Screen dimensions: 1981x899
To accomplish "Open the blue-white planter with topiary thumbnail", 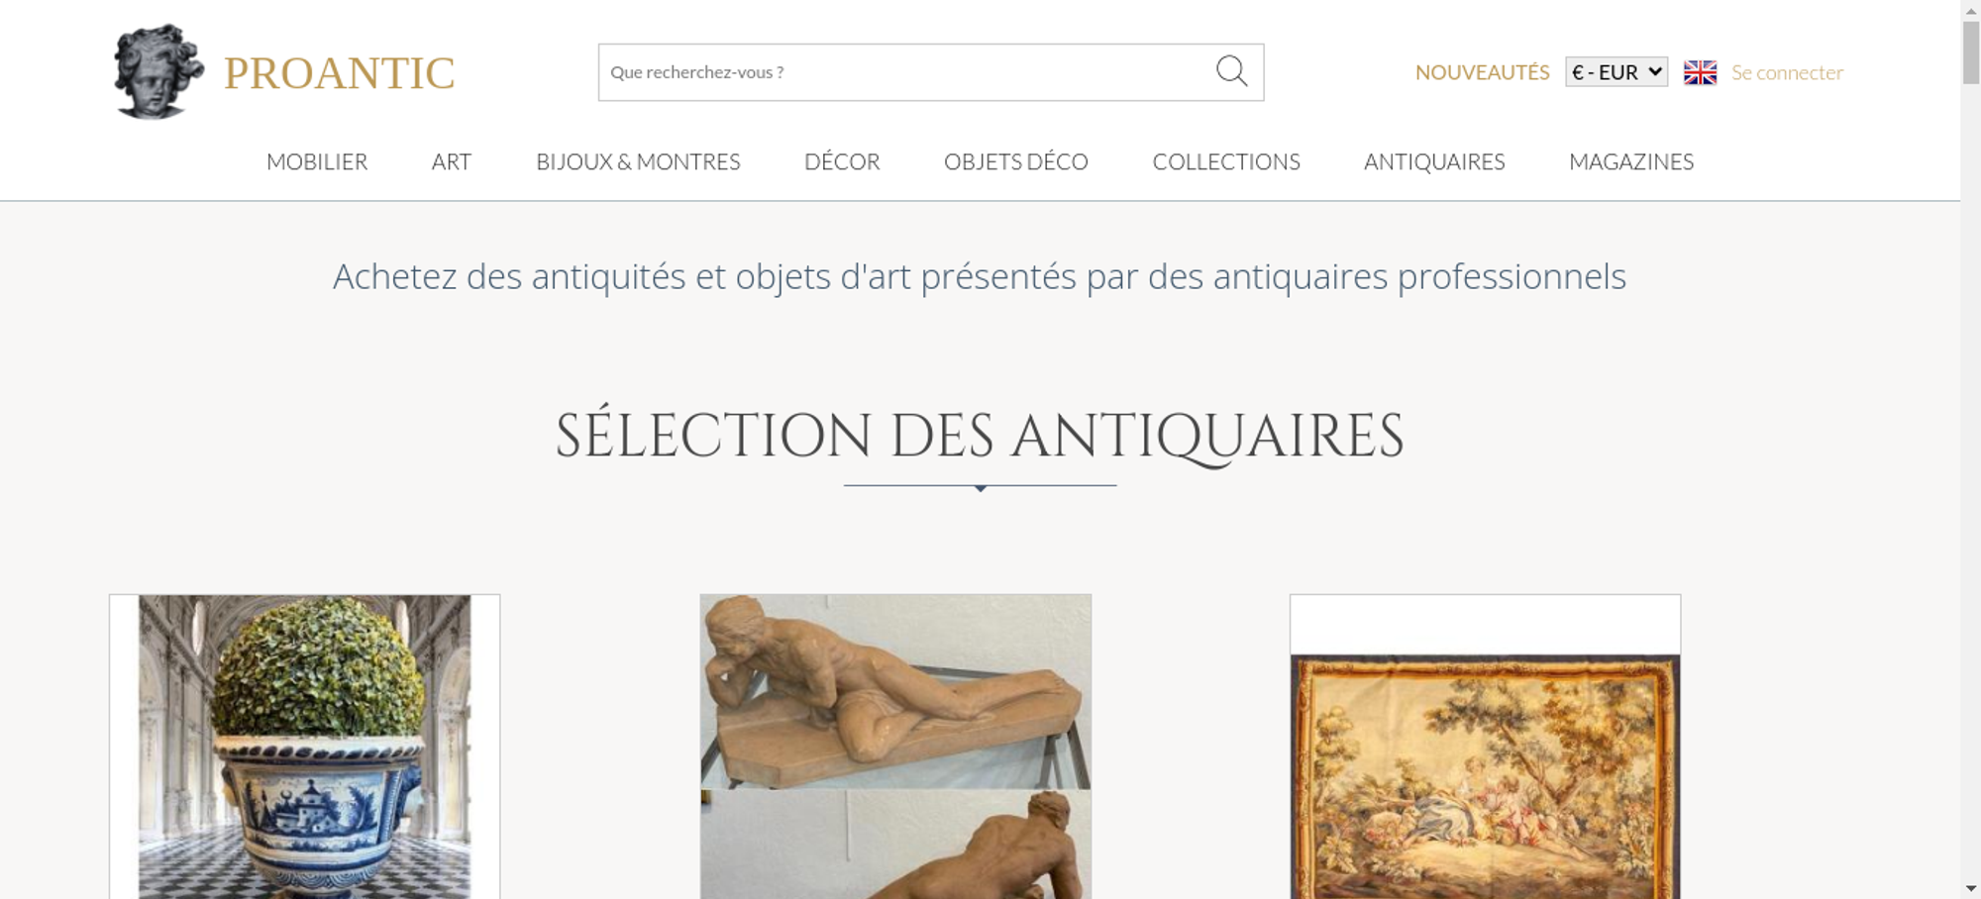I will (x=305, y=747).
